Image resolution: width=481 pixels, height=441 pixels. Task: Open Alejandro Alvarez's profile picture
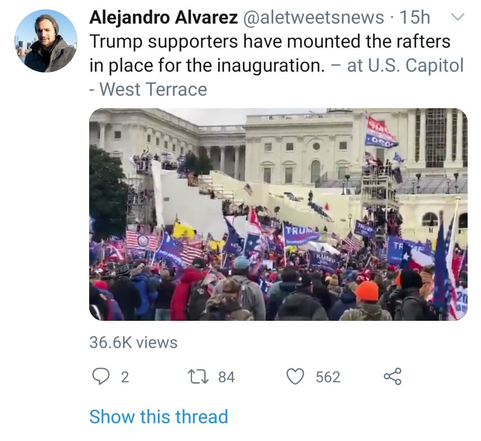pos(46,41)
